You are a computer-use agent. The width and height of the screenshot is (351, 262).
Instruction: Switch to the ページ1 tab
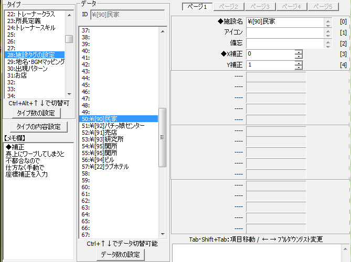click(197, 6)
